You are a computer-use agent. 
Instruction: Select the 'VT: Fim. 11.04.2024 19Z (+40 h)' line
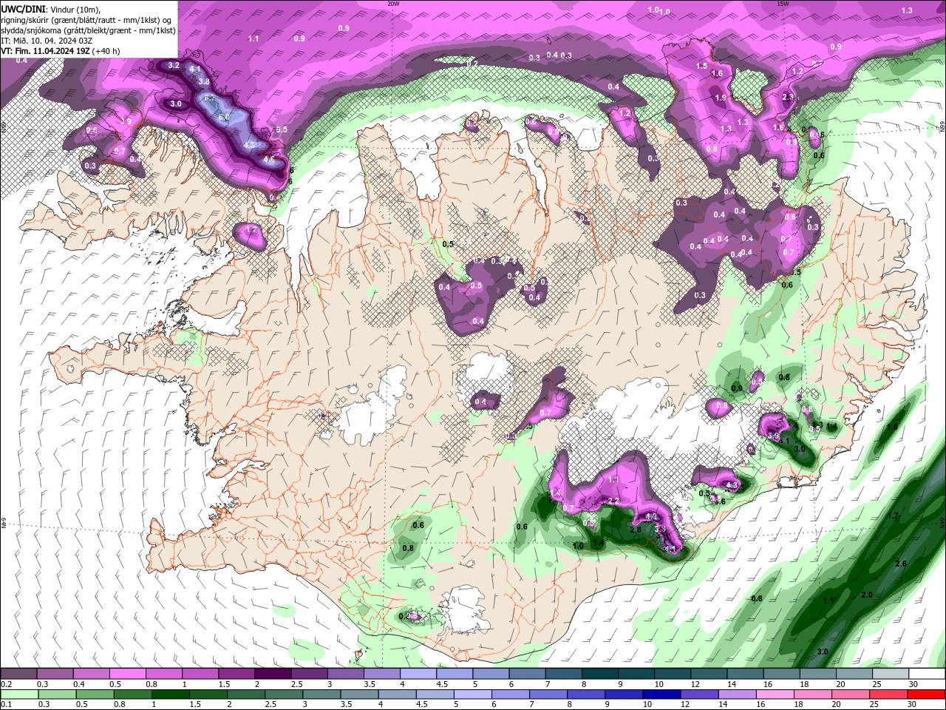(x=61, y=51)
